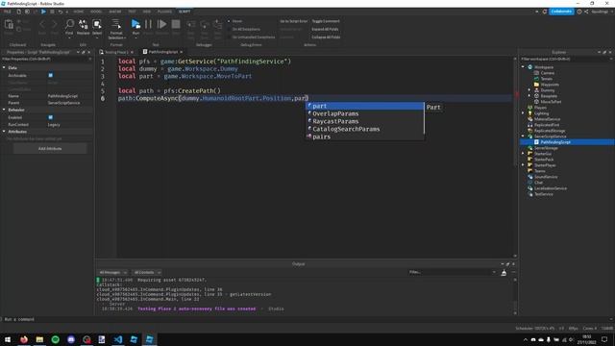Expand the Lighting tree node
Viewport: 615px width, 346px height.
click(x=523, y=113)
